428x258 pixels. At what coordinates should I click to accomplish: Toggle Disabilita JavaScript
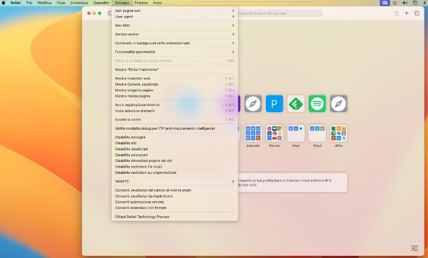tap(175, 149)
